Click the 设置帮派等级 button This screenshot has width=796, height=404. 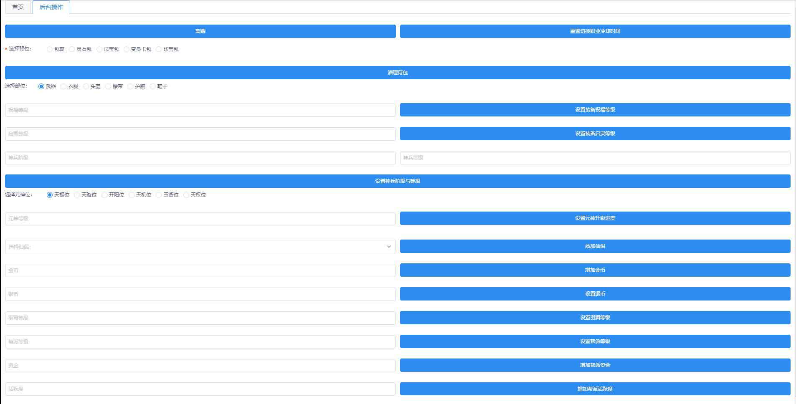coord(595,341)
